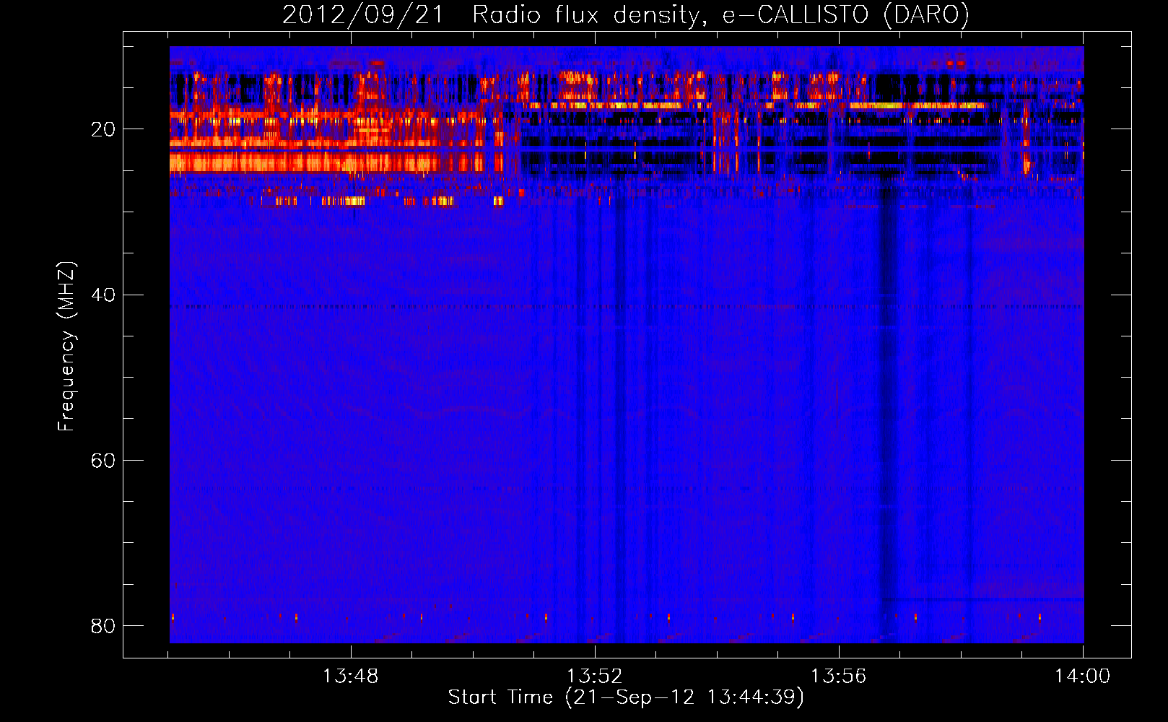Click the 13:56 time tick label
1168x722 pixels.
coord(838,677)
